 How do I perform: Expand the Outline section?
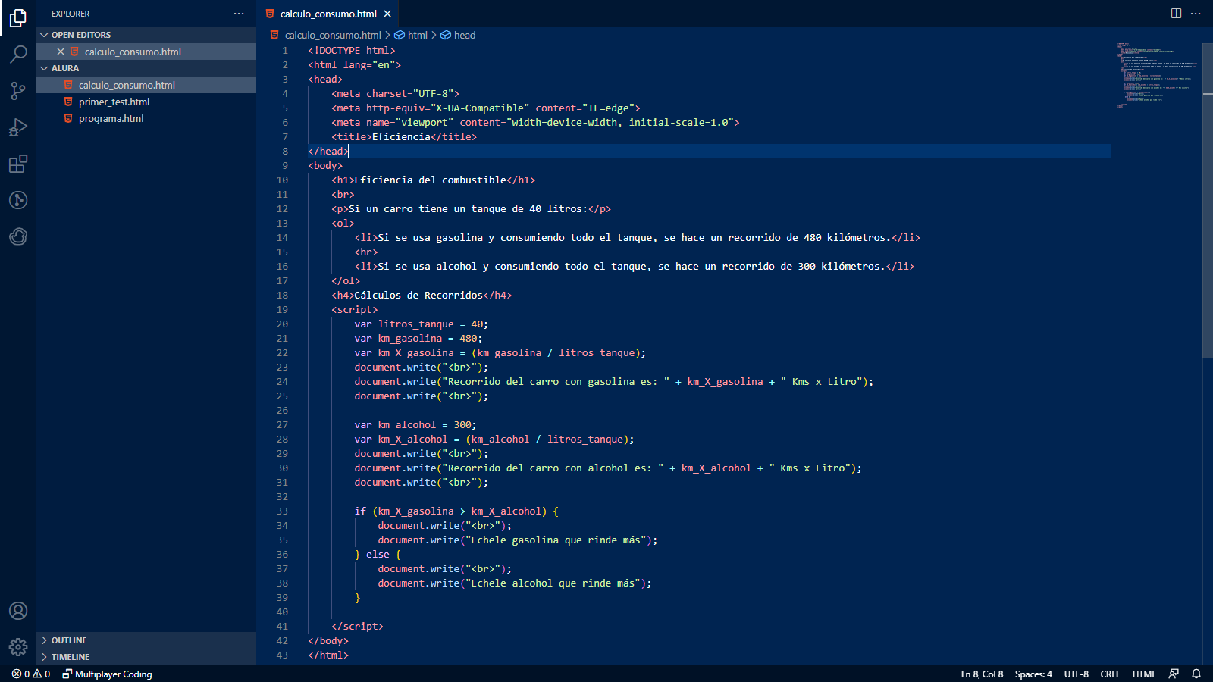point(146,640)
